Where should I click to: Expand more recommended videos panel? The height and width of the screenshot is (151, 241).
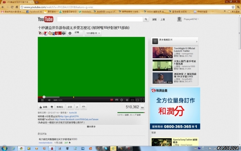[175, 41]
